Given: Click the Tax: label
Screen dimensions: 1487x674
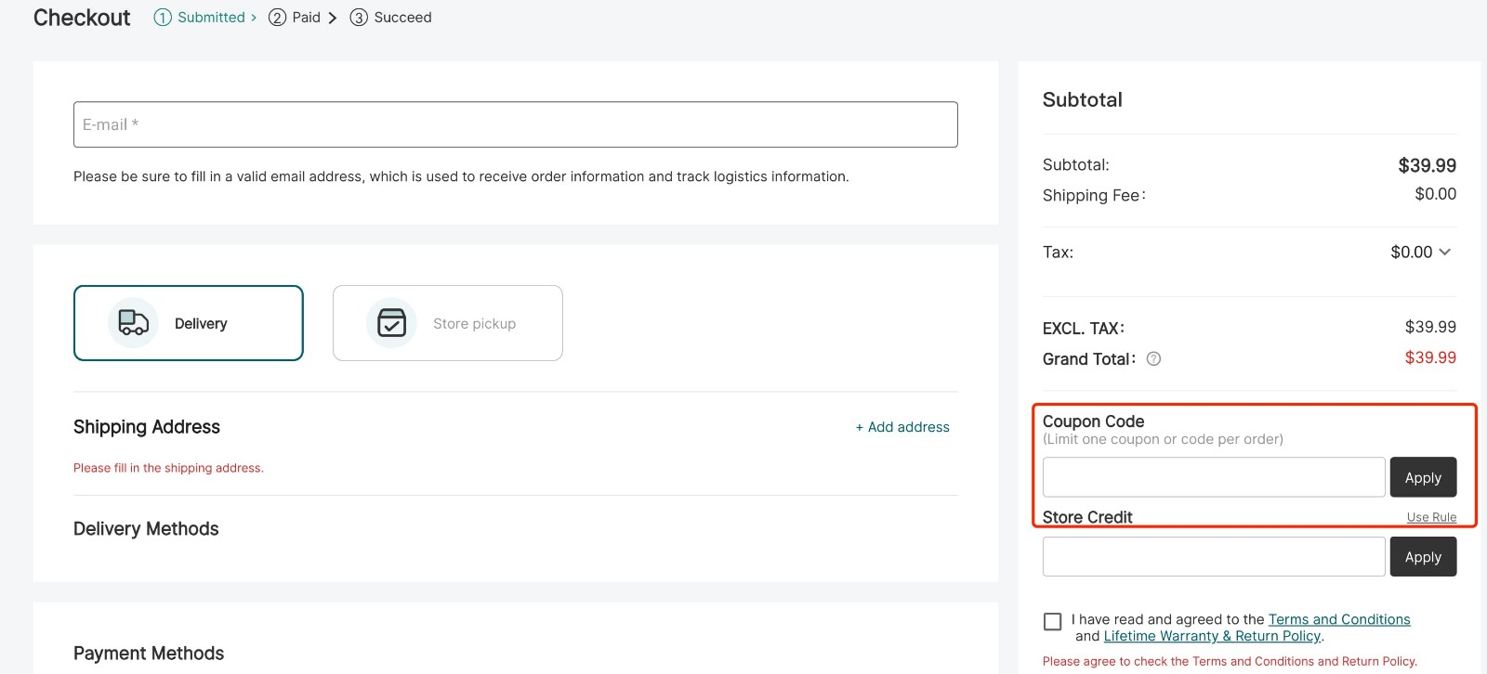Looking at the screenshot, I should 1058,253.
